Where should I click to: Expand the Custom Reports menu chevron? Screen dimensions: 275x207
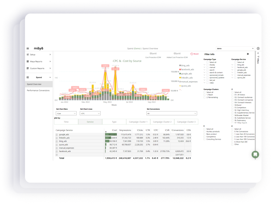(50, 68)
